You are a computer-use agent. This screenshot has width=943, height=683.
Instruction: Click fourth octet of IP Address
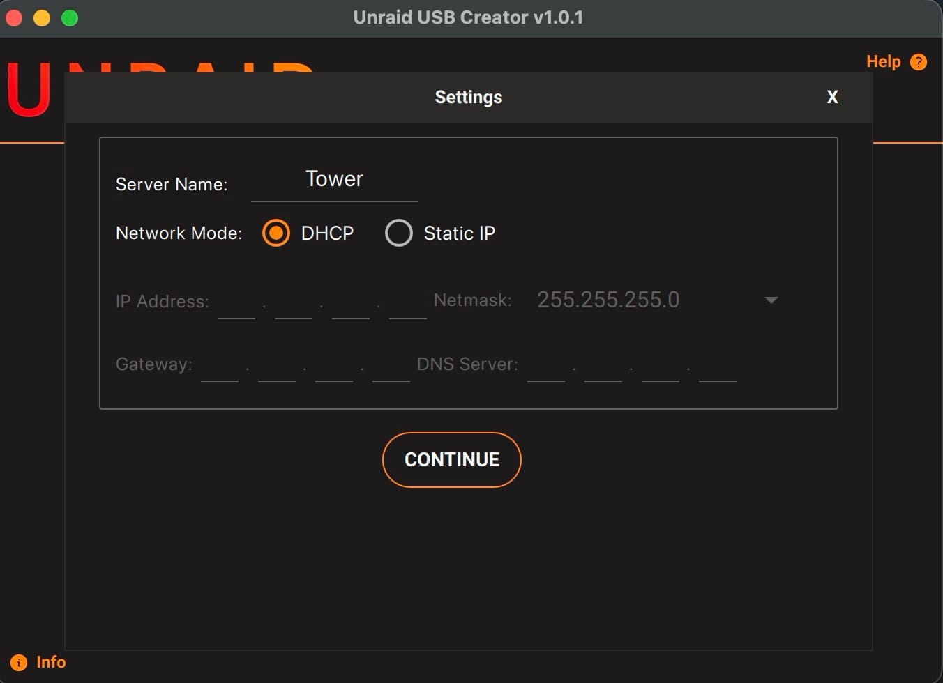tap(408, 304)
